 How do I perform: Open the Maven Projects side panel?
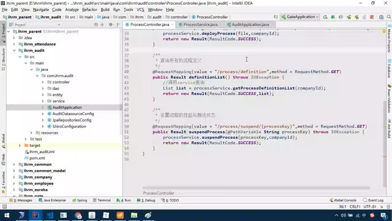tap(389, 39)
